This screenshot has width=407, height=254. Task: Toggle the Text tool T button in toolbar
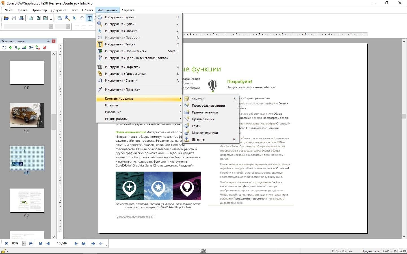89,18
